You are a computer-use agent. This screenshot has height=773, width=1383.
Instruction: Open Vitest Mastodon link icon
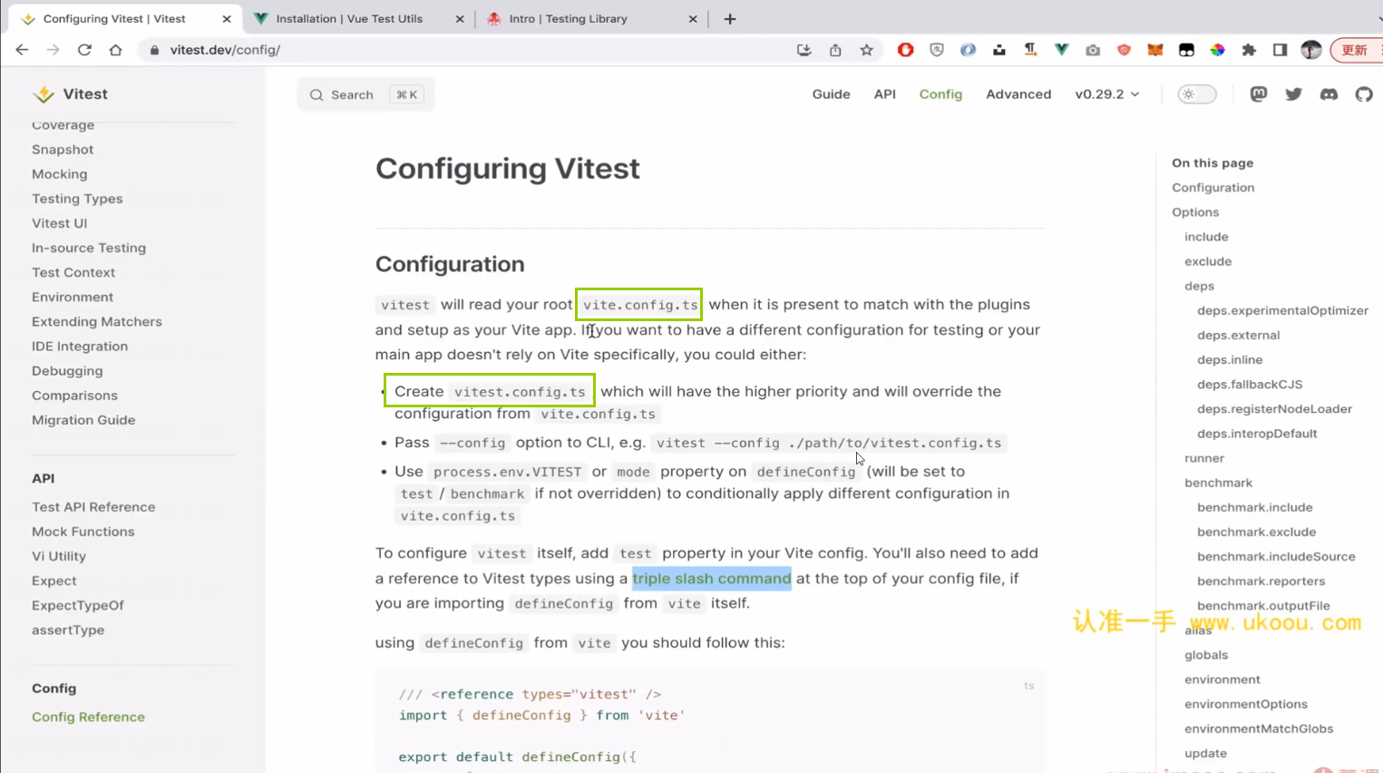tap(1258, 94)
